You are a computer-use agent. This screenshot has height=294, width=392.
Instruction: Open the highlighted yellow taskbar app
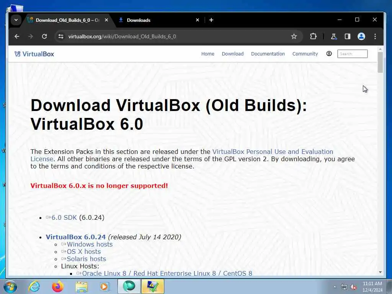click(153, 286)
